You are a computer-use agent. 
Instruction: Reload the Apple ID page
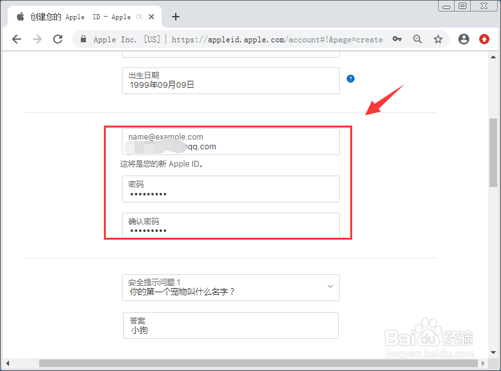[58, 39]
